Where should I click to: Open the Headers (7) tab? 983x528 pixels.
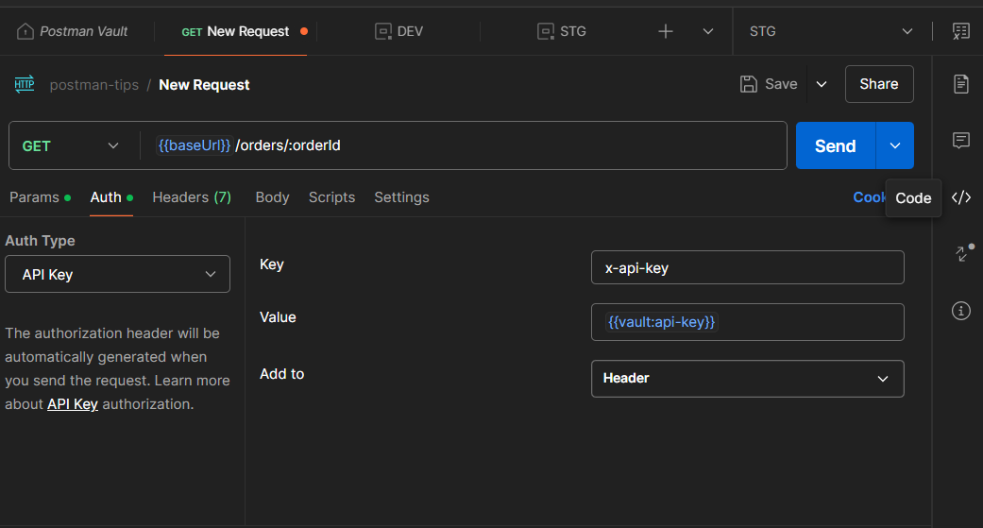tap(192, 197)
